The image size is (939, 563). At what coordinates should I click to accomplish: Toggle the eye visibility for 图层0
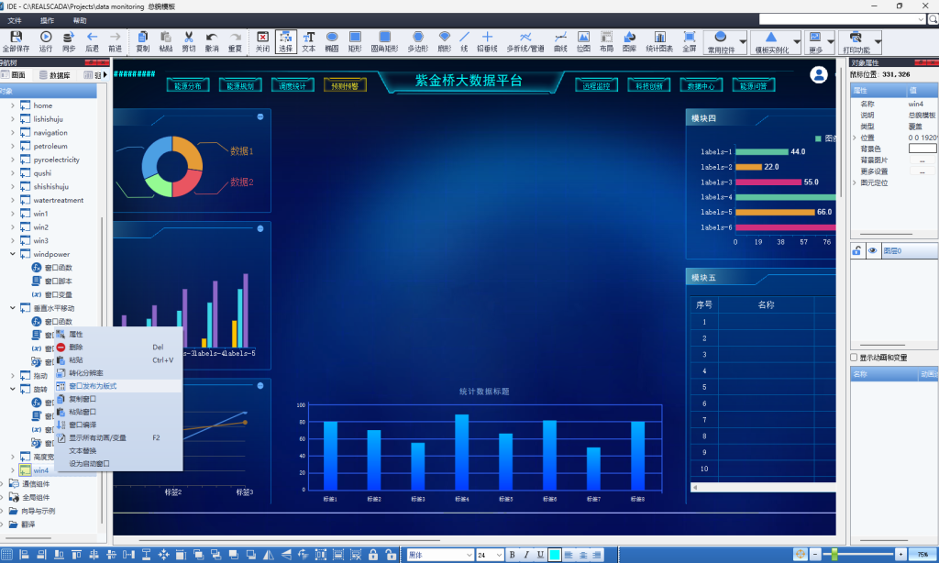point(872,250)
